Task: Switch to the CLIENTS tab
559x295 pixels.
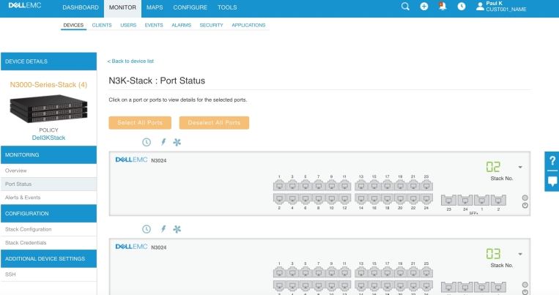Action: point(103,25)
